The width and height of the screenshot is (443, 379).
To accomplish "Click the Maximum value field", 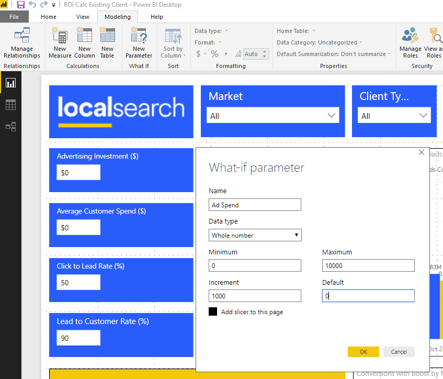I will pyautogui.click(x=368, y=265).
